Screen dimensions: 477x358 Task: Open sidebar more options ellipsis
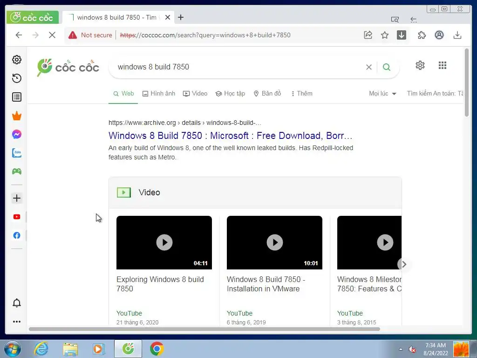(x=17, y=322)
